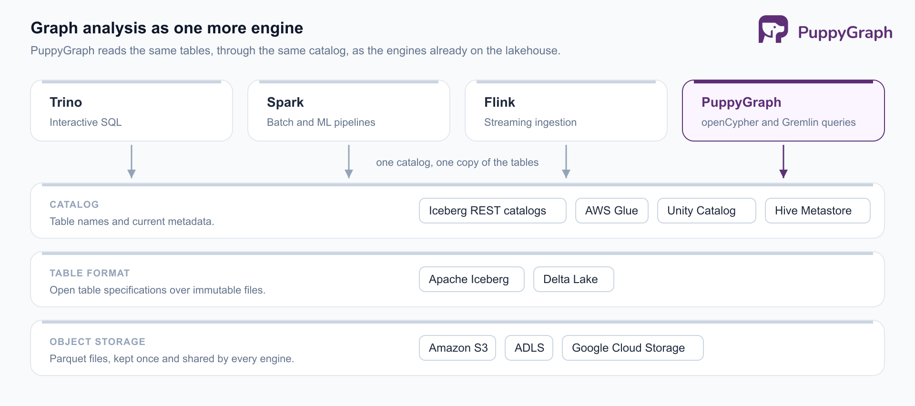The width and height of the screenshot is (915, 406).
Task: Select the Delta Lake chip
Action: (x=574, y=279)
